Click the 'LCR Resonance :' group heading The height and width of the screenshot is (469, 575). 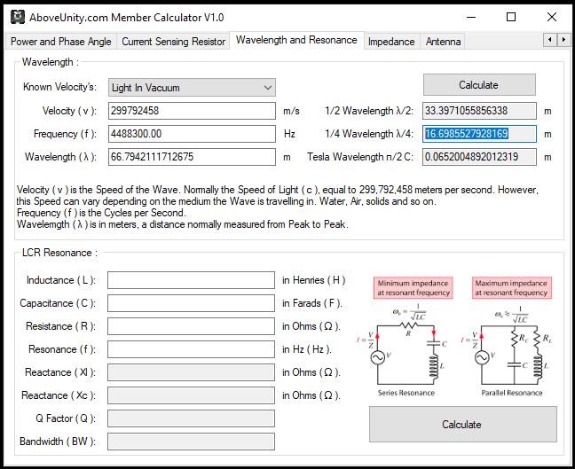coord(59,253)
